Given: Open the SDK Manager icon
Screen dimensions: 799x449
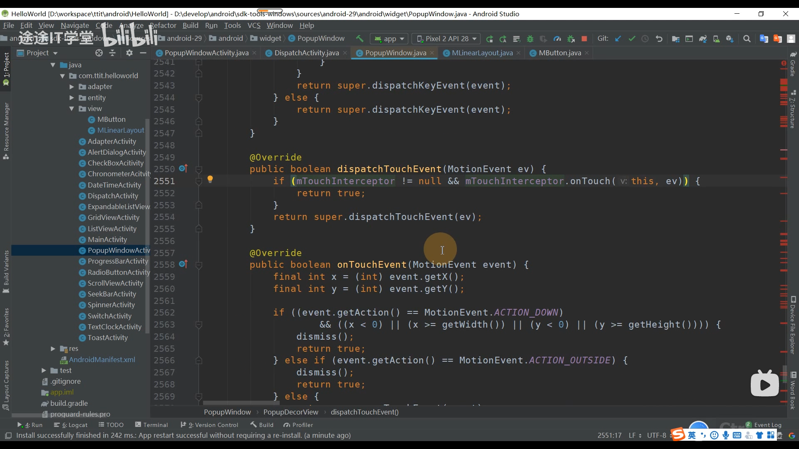Looking at the screenshot, I should (x=730, y=39).
